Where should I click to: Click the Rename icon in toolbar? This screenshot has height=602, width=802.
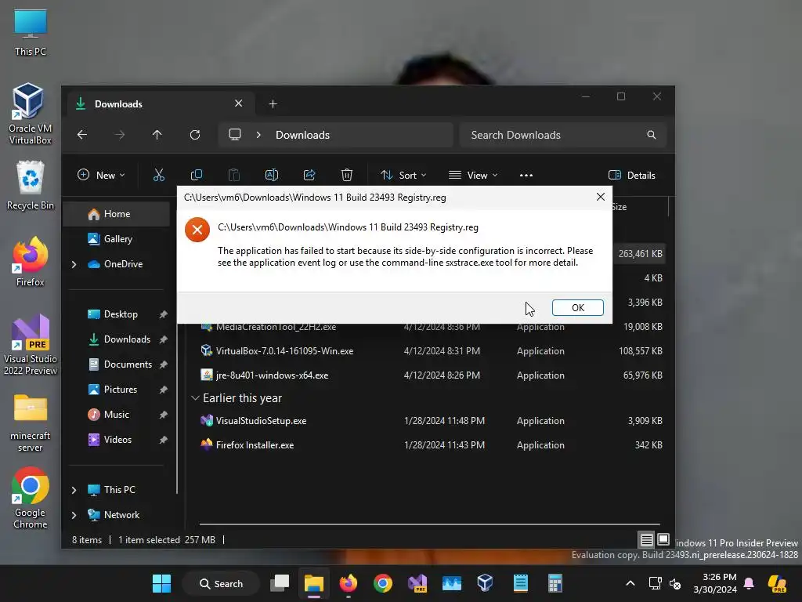coord(272,175)
